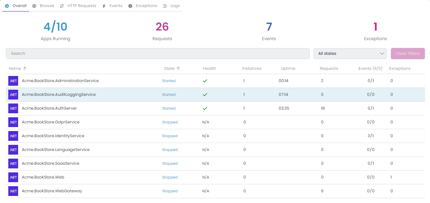Viewport: 430px width, 203px height.
Task: Click the 4/10 Apps Running counter
Action: click(56, 31)
